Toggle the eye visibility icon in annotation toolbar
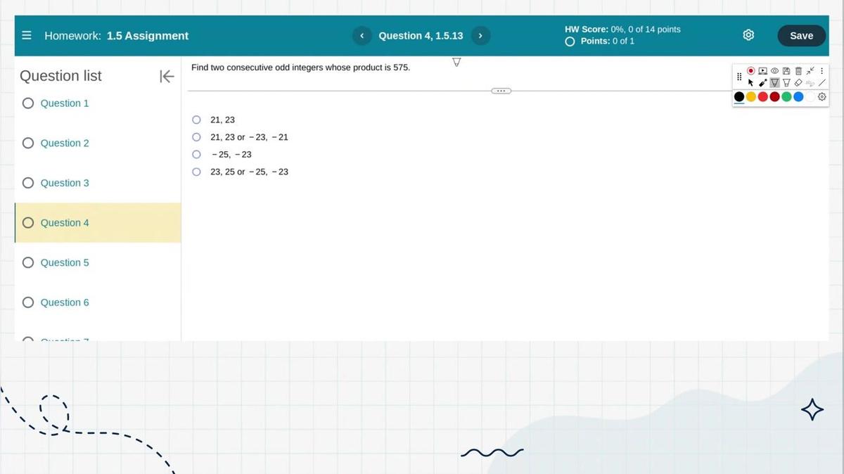Screen dimensions: 844x474 (x=774, y=70)
